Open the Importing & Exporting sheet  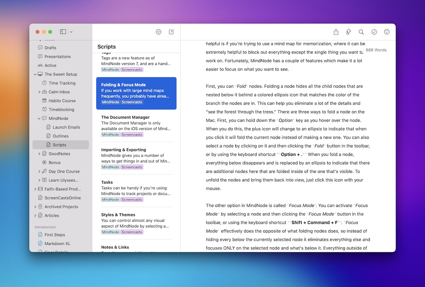(x=136, y=158)
